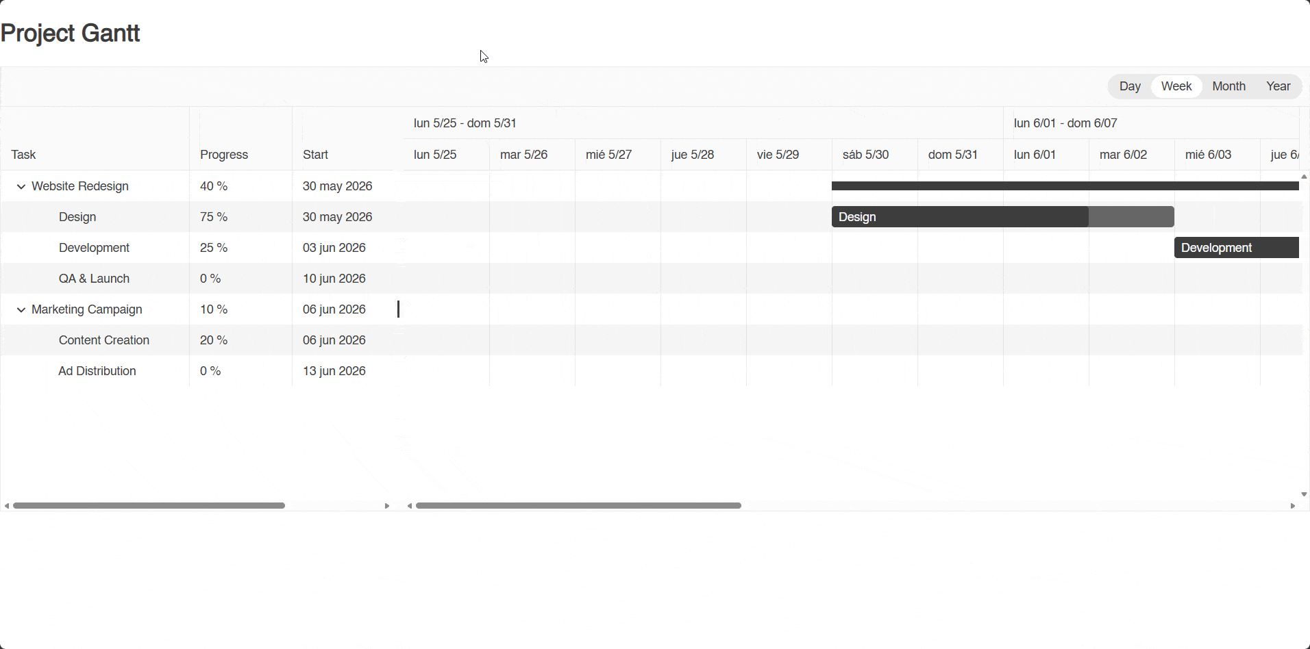This screenshot has height=649, width=1310.
Task: Click the Website Redesign summary bar
Action: (x=1065, y=186)
